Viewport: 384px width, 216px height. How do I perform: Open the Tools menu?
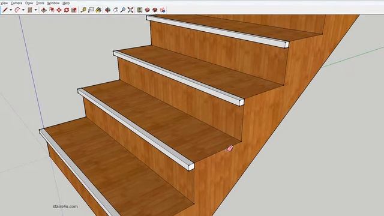click(40, 3)
